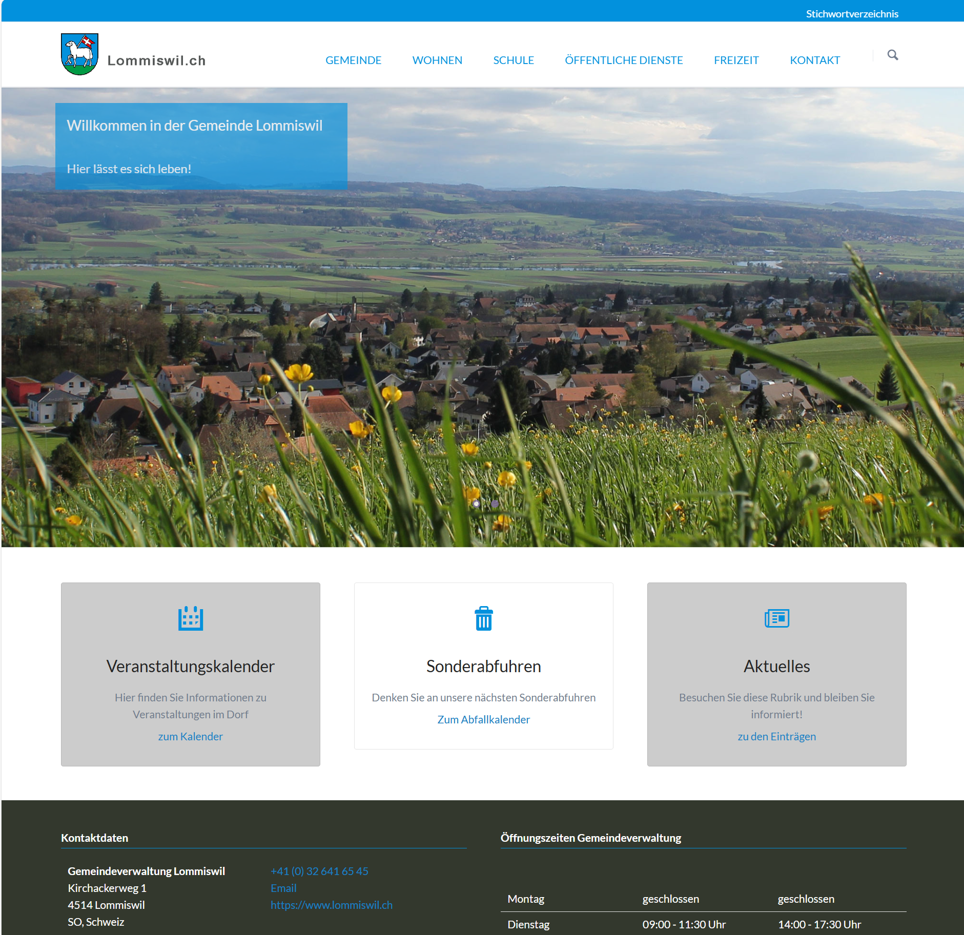Viewport: 964px width, 935px height.
Task: Open the search magnifier icon
Action: [x=892, y=55]
